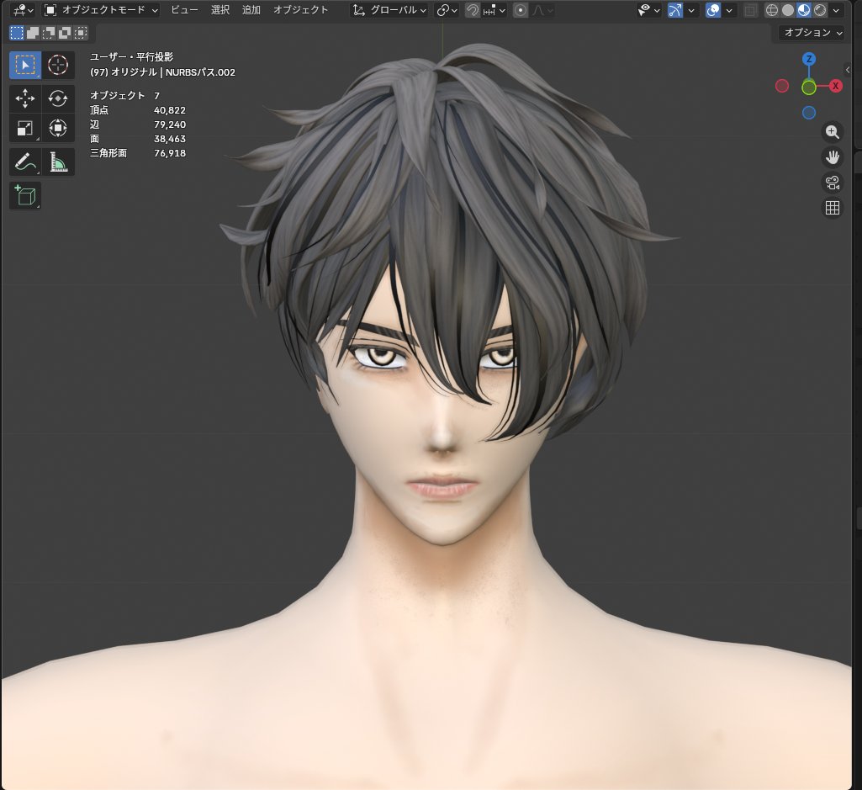Set selection mode to Subtract
The width and height of the screenshot is (862, 790).
(49, 33)
